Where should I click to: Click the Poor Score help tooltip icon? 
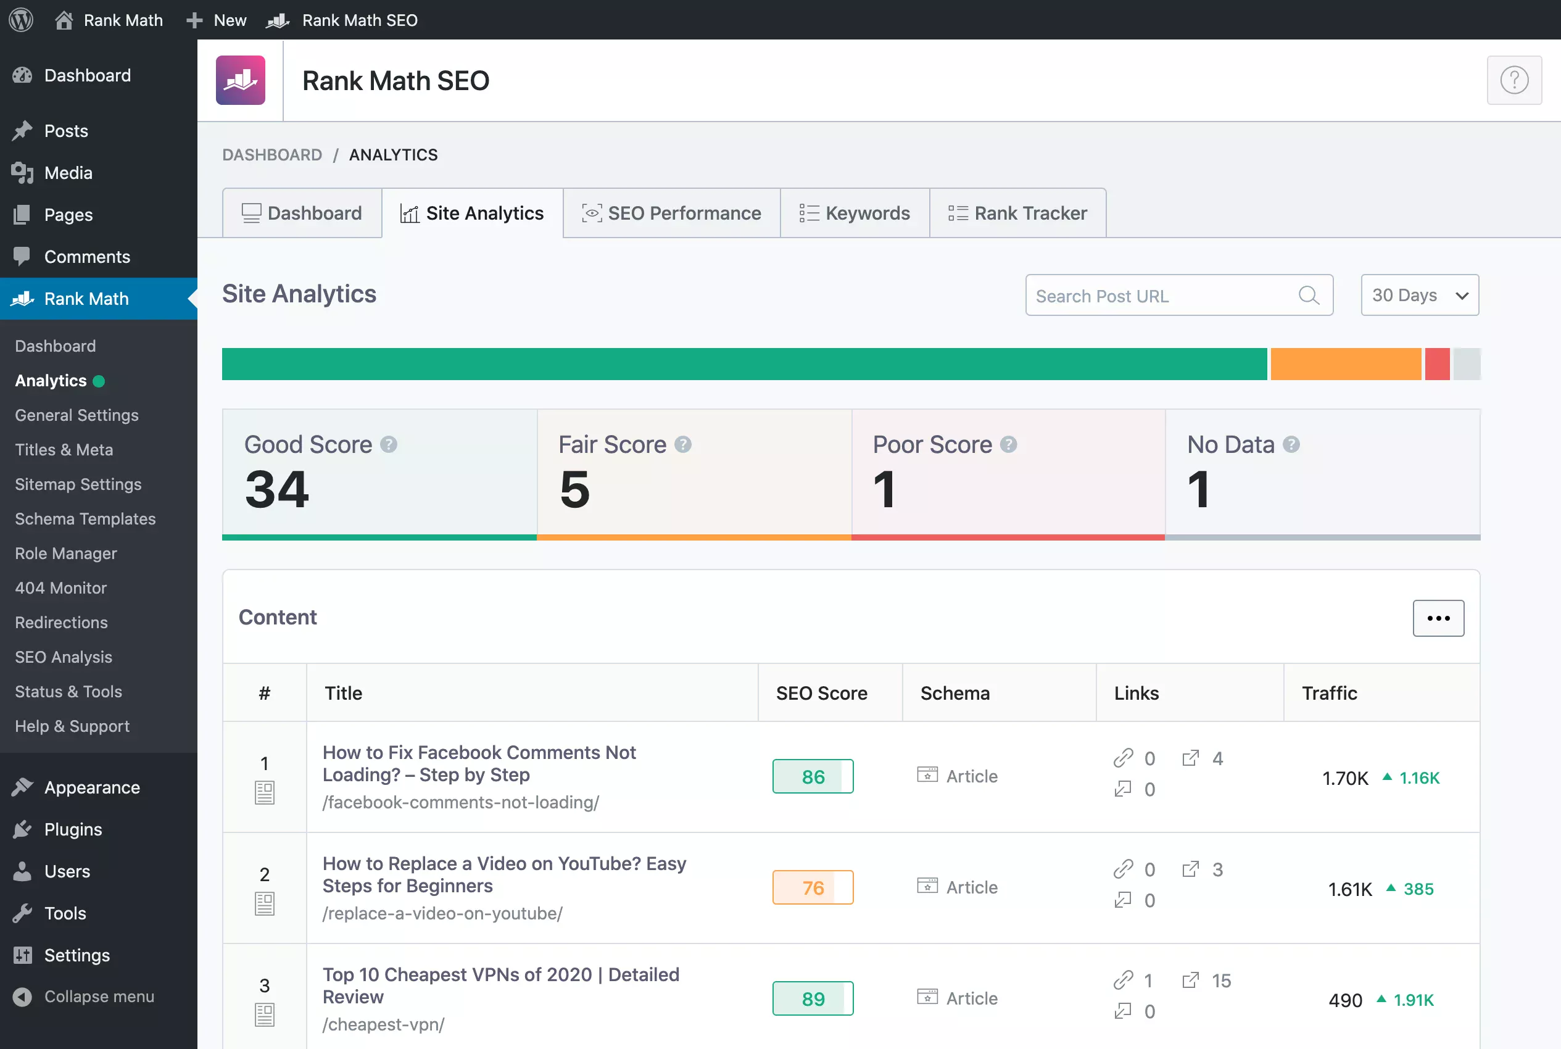tap(1009, 444)
